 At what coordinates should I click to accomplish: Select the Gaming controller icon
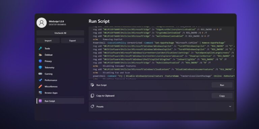40,74
